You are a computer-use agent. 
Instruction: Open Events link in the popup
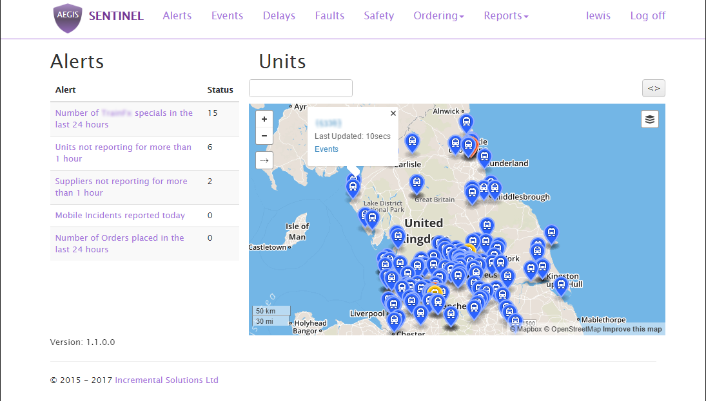click(326, 149)
